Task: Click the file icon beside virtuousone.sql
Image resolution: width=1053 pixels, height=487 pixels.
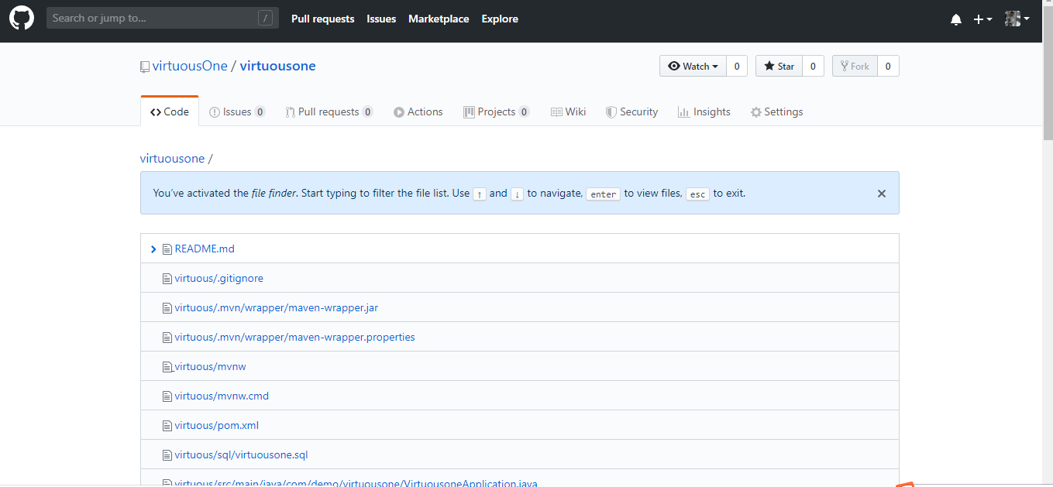Action: (167, 455)
